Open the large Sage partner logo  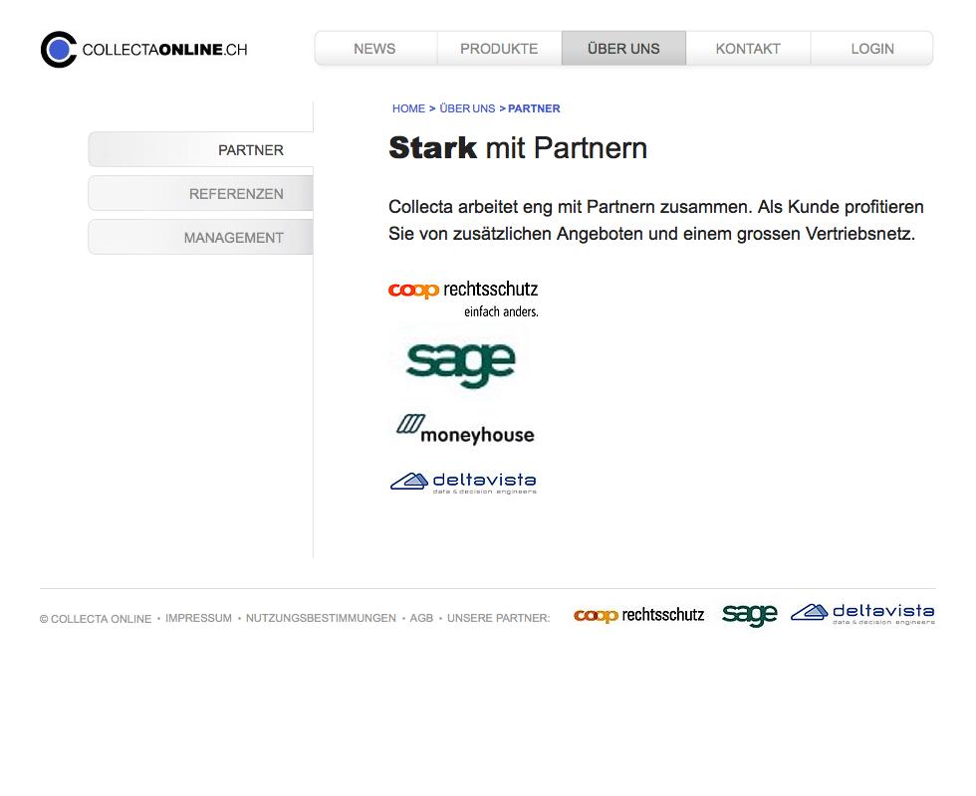tap(460, 364)
